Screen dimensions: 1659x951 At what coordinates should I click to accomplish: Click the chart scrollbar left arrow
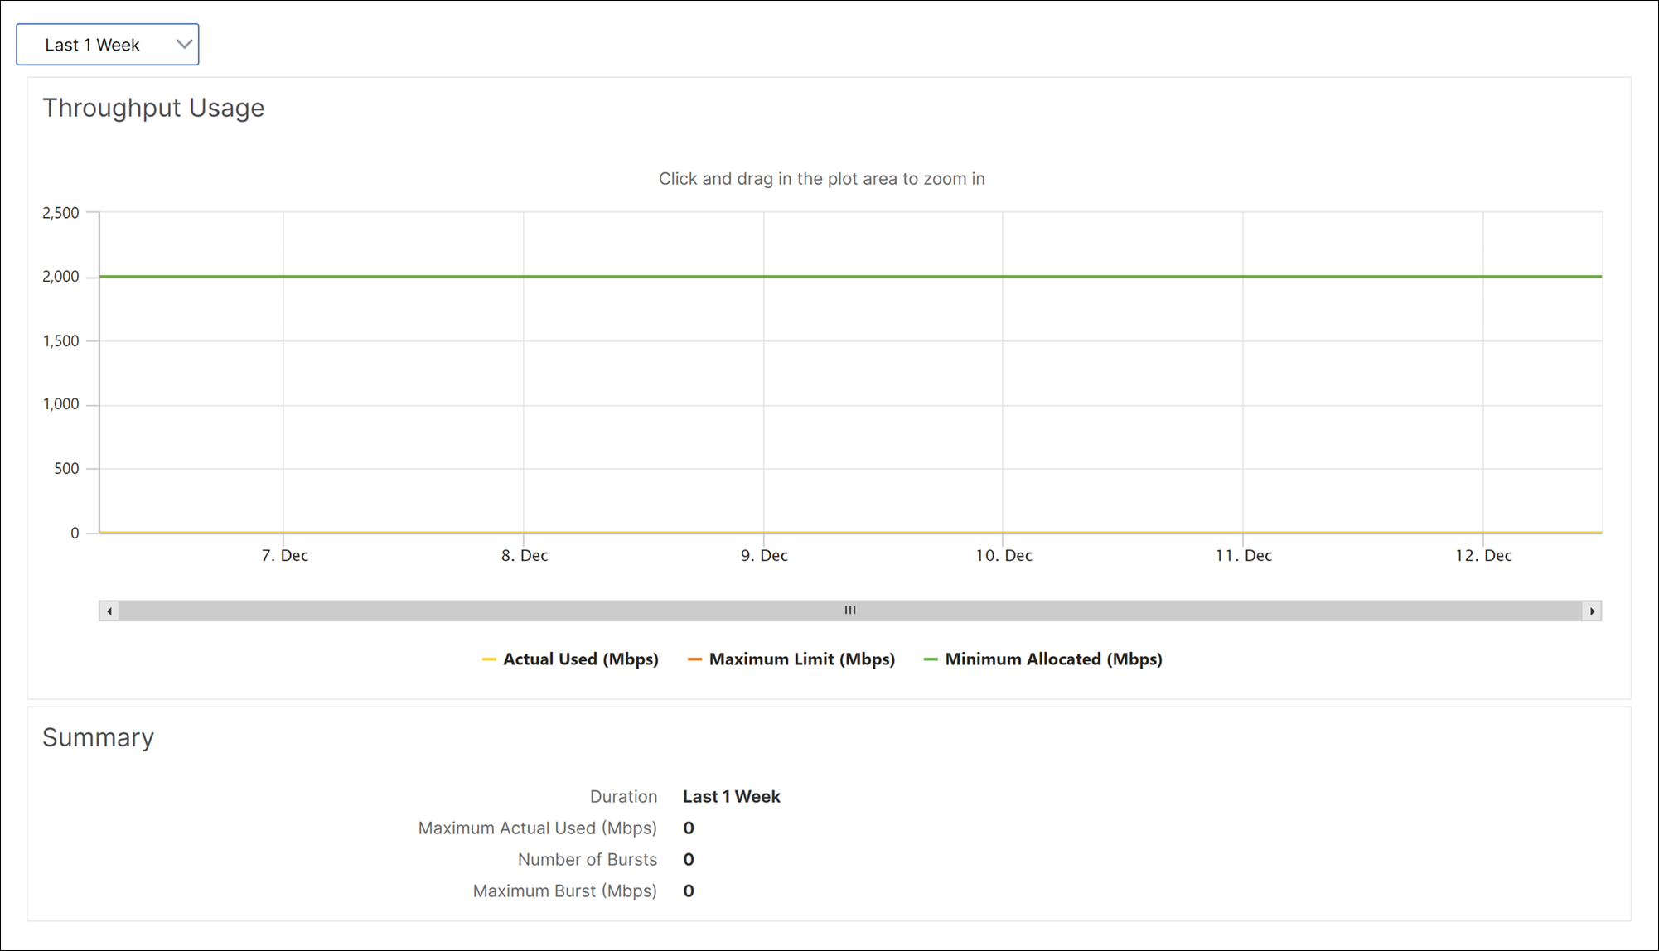(109, 611)
